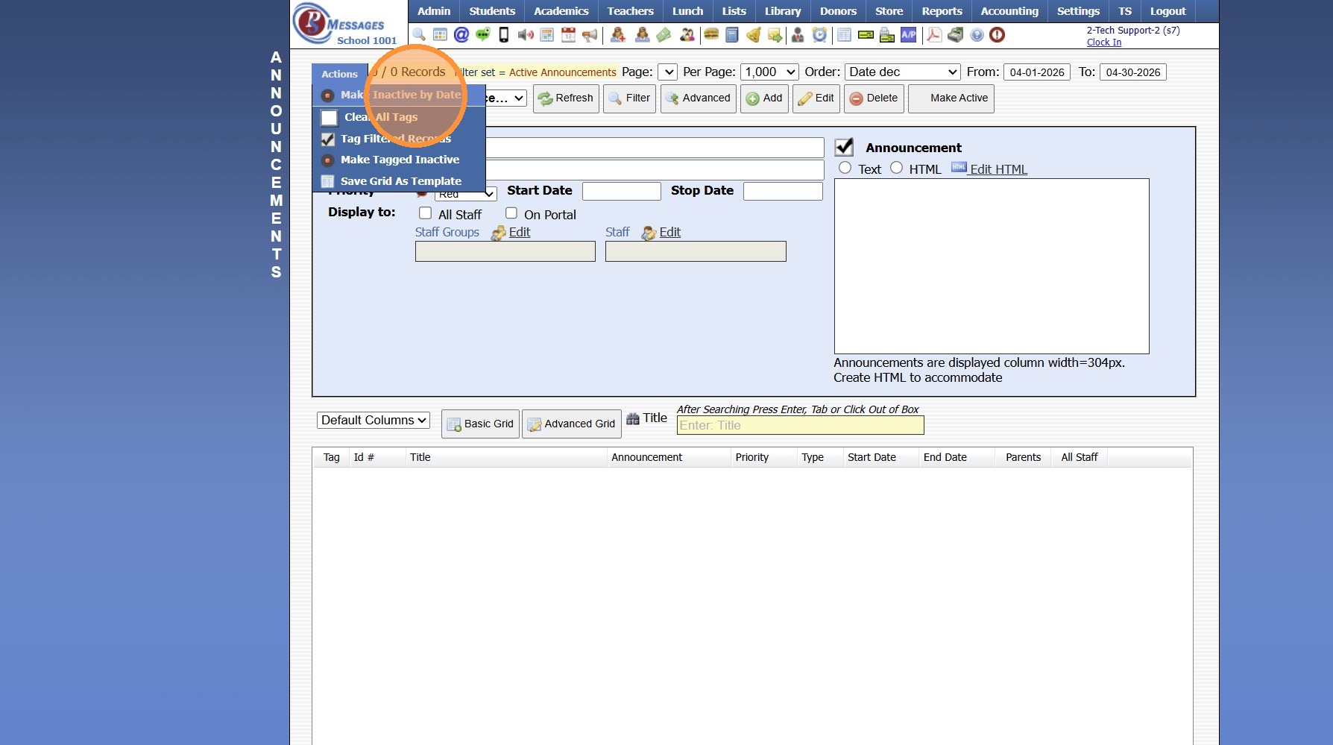This screenshot has height=745, width=1333.
Task: Click the printer check toolbar icon
Action: [x=887, y=35]
